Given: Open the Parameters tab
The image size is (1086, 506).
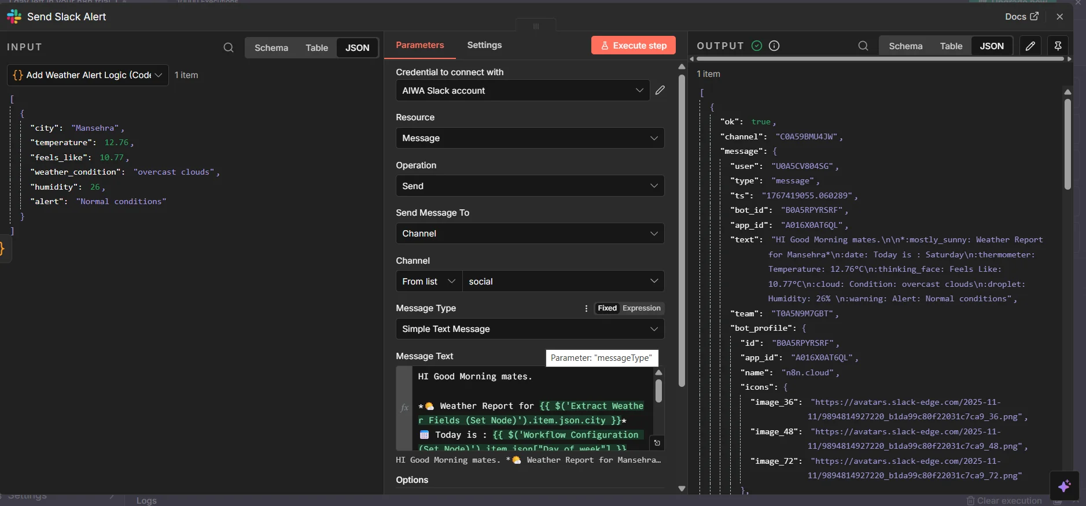Looking at the screenshot, I should click(x=420, y=45).
